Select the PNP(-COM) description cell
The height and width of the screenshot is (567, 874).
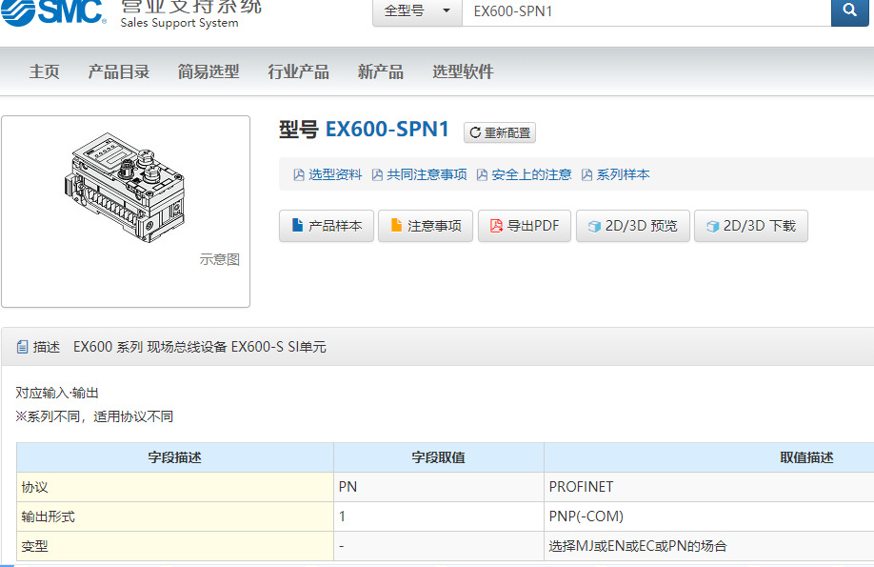(709, 516)
